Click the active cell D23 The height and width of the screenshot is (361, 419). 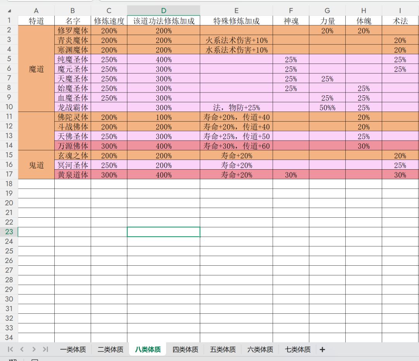click(x=164, y=232)
